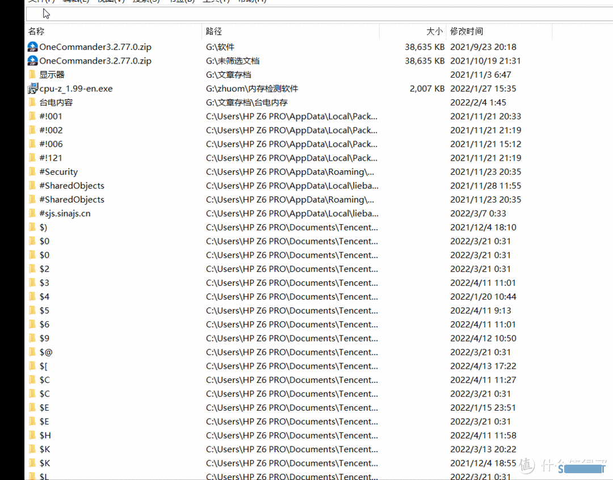Select the cpu-z_1.99-en.exe program icon
This screenshot has width=613, height=480.
[32, 89]
